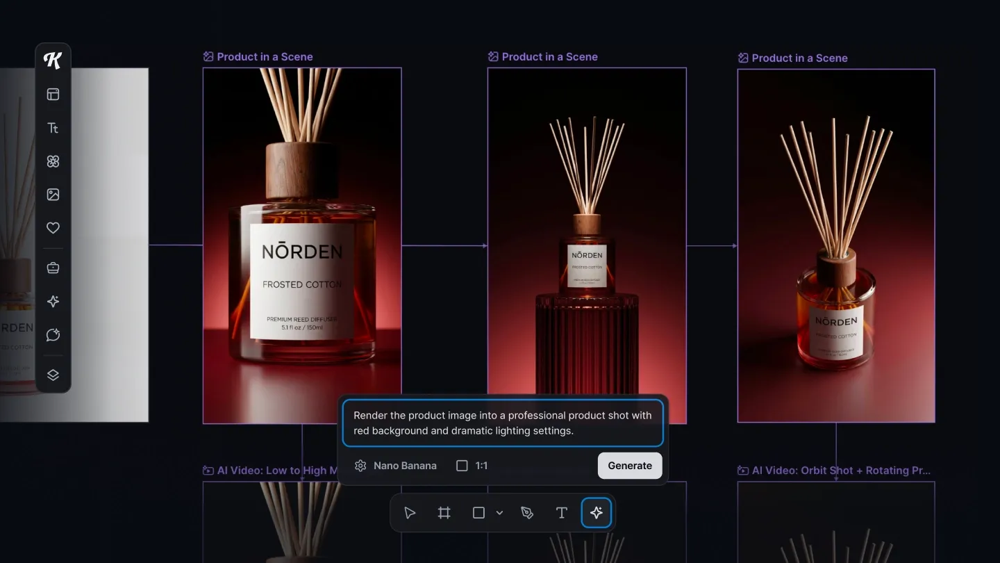Open the brand kit briefcase panel
This screenshot has width=1000, height=563.
coord(53,268)
